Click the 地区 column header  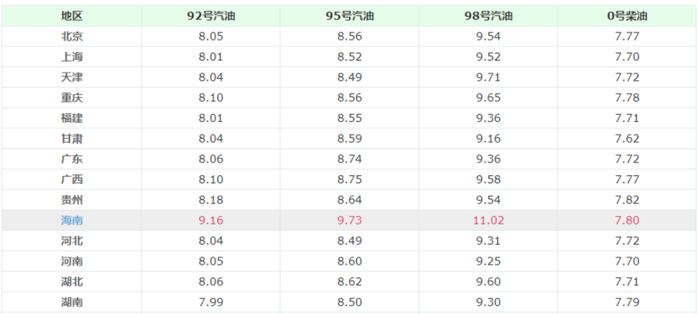tap(72, 15)
